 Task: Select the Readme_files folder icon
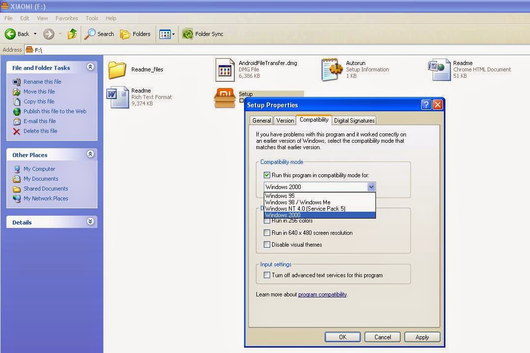click(x=117, y=69)
